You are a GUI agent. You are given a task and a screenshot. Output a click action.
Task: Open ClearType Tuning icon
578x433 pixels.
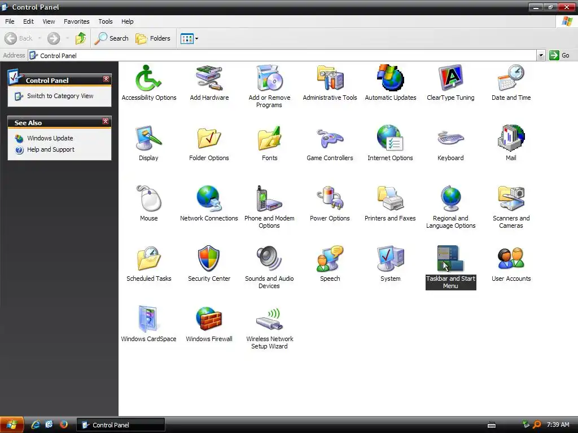coord(450,78)
